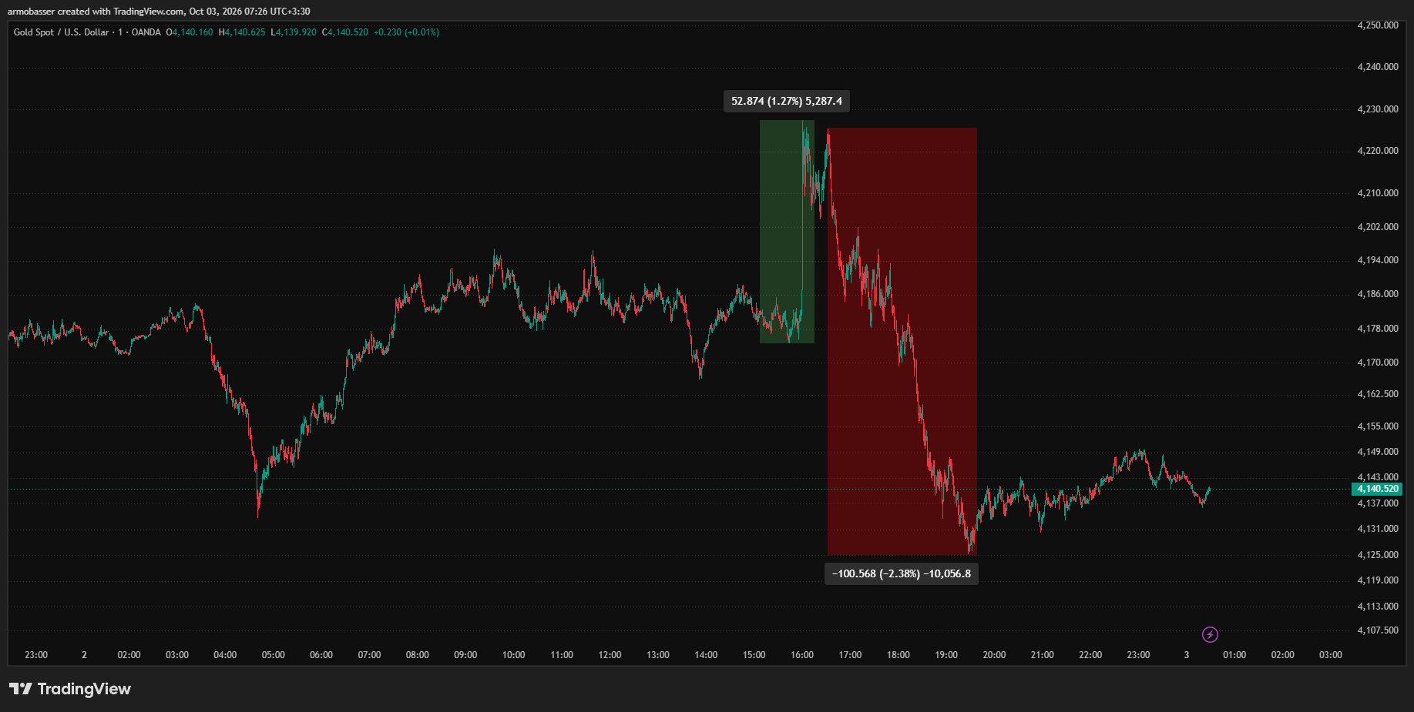Click the Gold Spot / U.S. Dollar symbol title
The width and height of the screenshot is (1414, 712).
pyautogui.click(x=62, y=32)
